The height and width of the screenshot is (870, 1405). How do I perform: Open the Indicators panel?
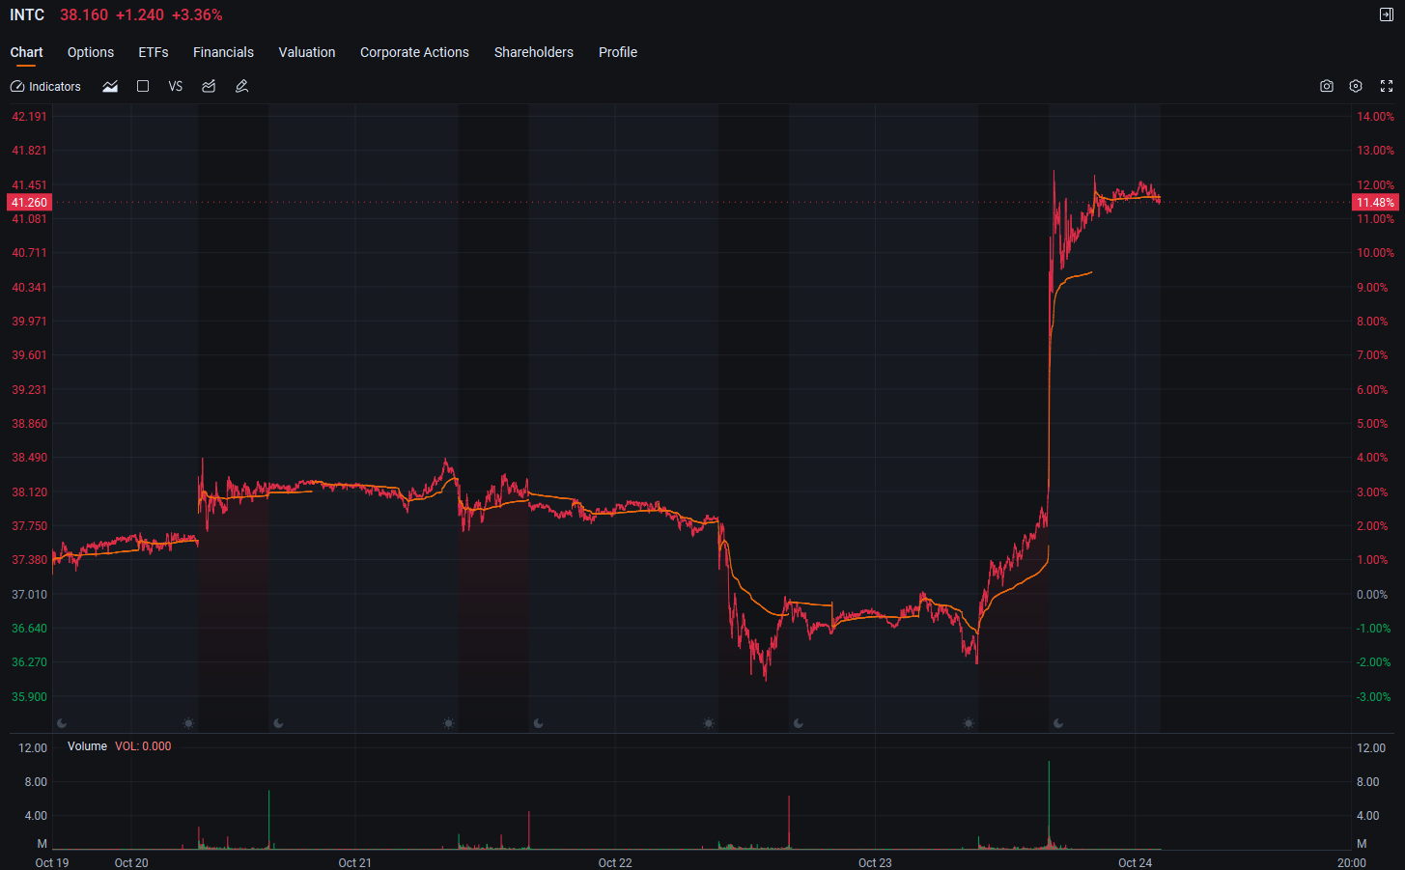click(45, 87)
